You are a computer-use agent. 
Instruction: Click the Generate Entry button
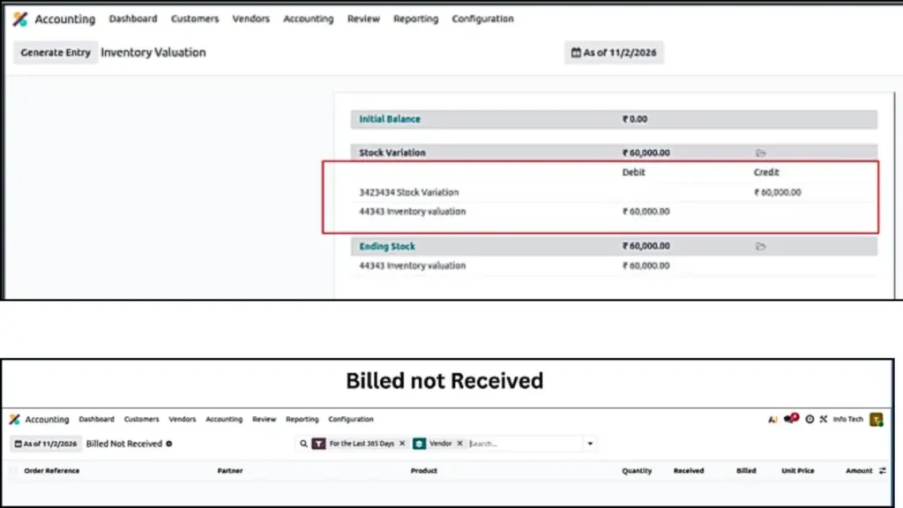[56, 52]
